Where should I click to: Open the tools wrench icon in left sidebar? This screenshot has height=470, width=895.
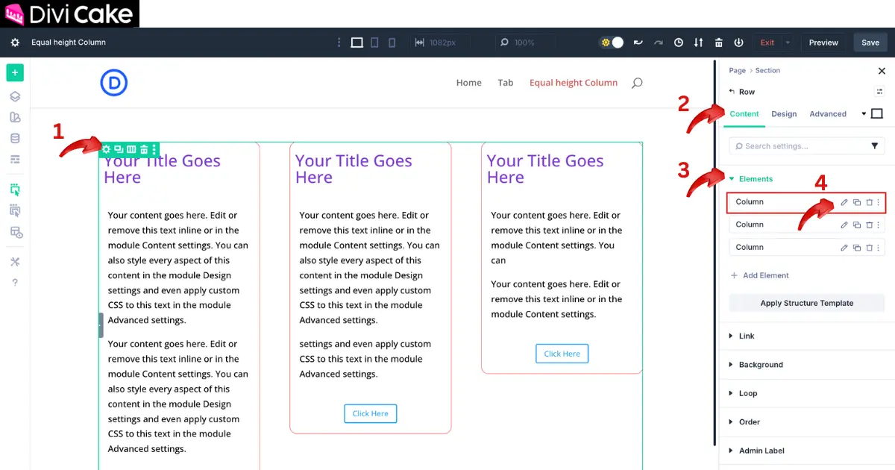15,262
